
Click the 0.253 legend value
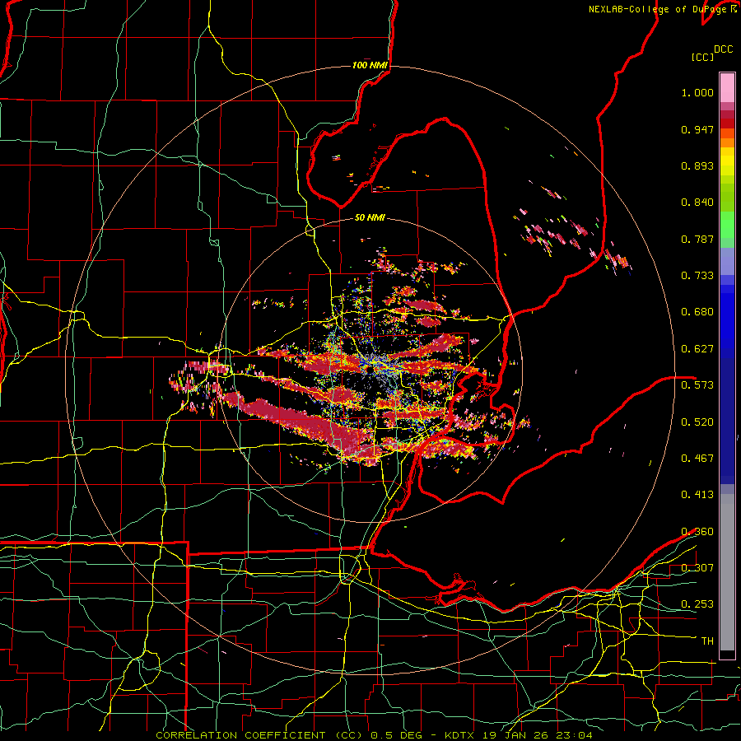click(x=697, y=604)
